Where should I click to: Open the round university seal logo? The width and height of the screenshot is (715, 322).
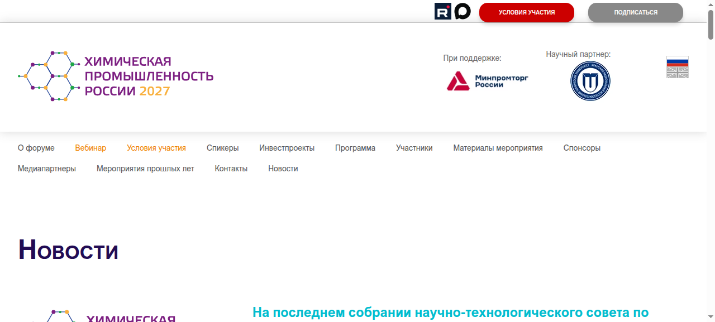tap(590, 81)
